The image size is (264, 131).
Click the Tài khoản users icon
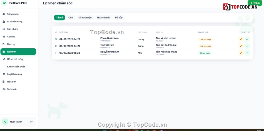(x=4, y=89)
